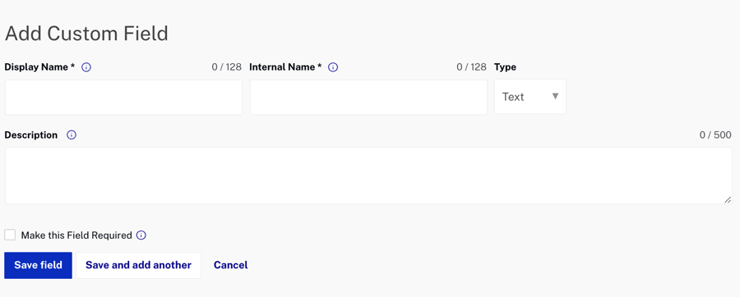Cancel adding the custom field
The height and width of the screenshot is (297, 740).
(231, 265)
